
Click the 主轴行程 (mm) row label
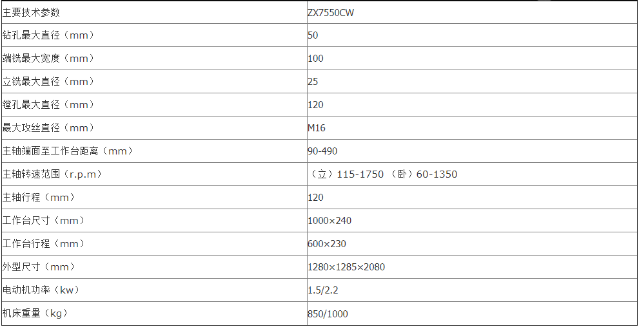point(40,198)
